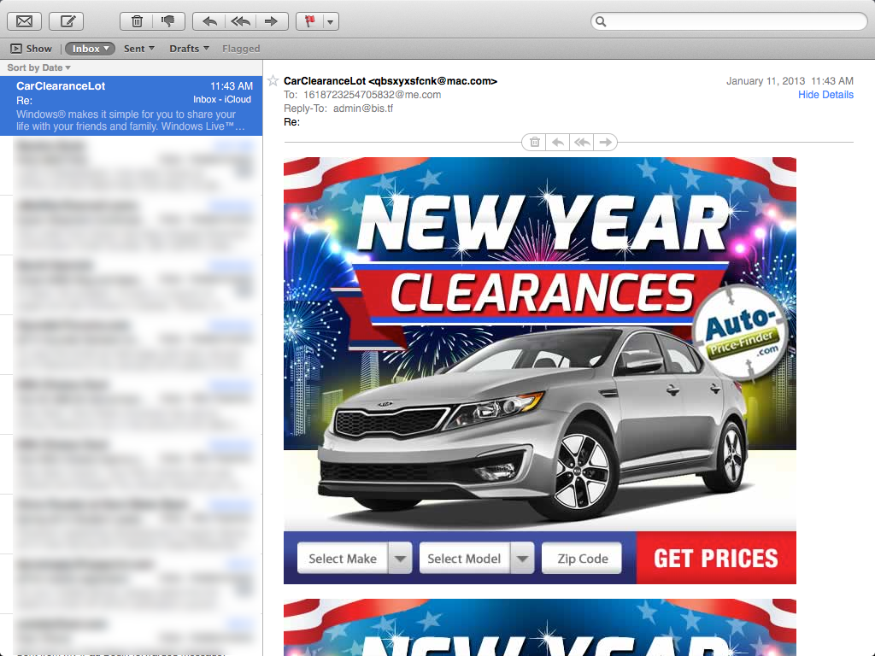
Task: Click the red GET PRICES button
Action: click(716, 558)
